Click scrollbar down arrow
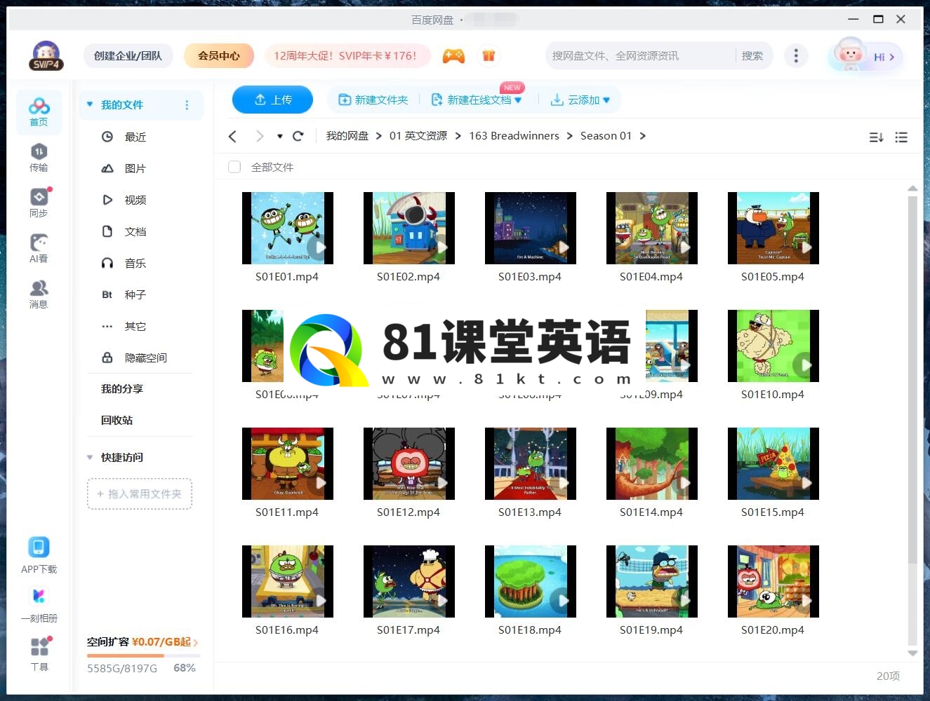 pyautogui.click(x=912, y=653)
